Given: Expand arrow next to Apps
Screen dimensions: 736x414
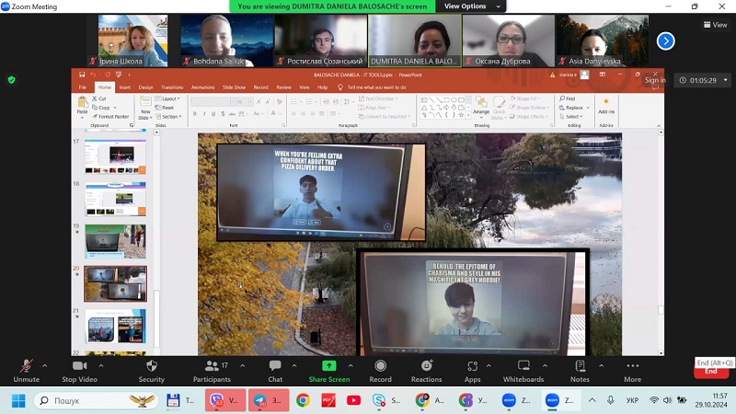Looking at the screenshot, I should click(489, 365).
